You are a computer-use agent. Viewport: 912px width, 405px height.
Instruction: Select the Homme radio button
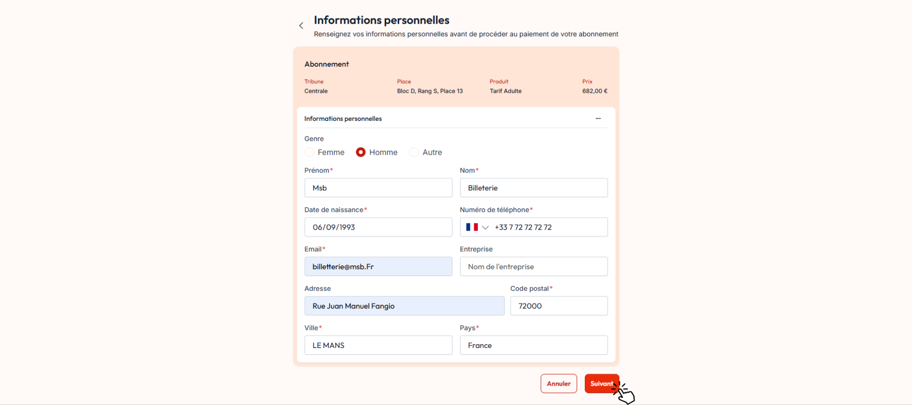point(361,152)
